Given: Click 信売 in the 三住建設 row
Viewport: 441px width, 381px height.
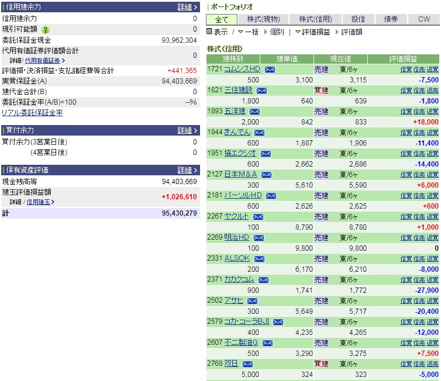Looking at the screenshot, I should coord(419,91).
